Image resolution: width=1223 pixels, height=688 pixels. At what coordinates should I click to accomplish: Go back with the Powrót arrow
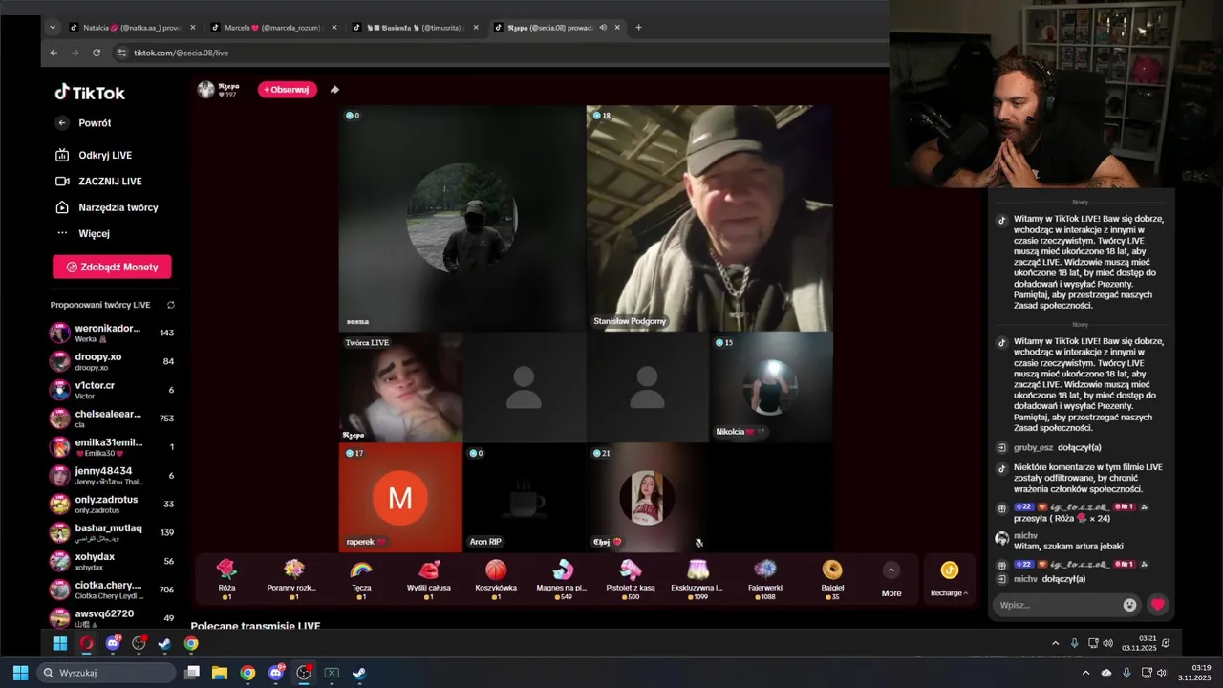62,123
